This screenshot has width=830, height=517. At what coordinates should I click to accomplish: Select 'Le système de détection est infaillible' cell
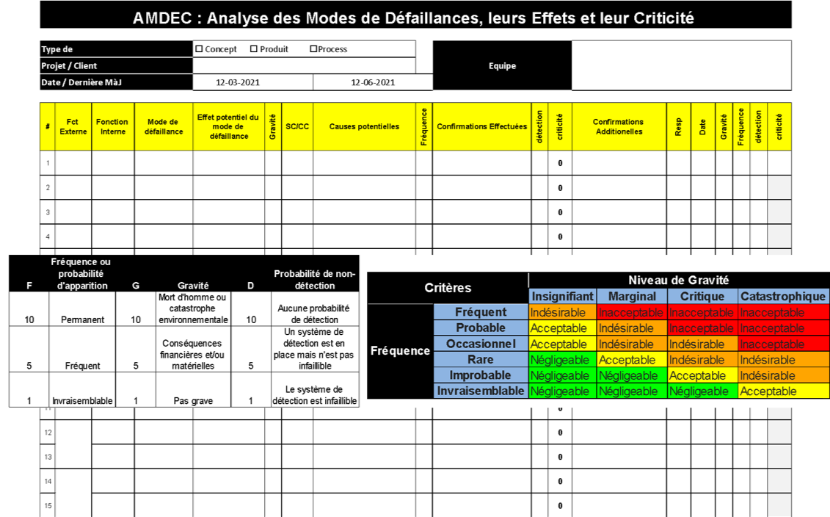click(315, 390)
